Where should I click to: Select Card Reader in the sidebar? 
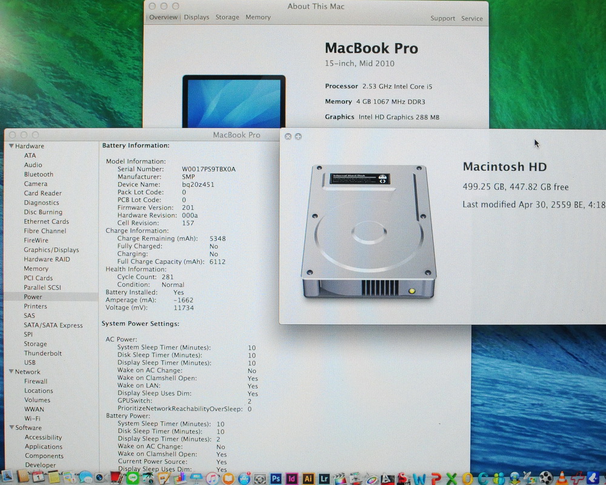(42, 193)
